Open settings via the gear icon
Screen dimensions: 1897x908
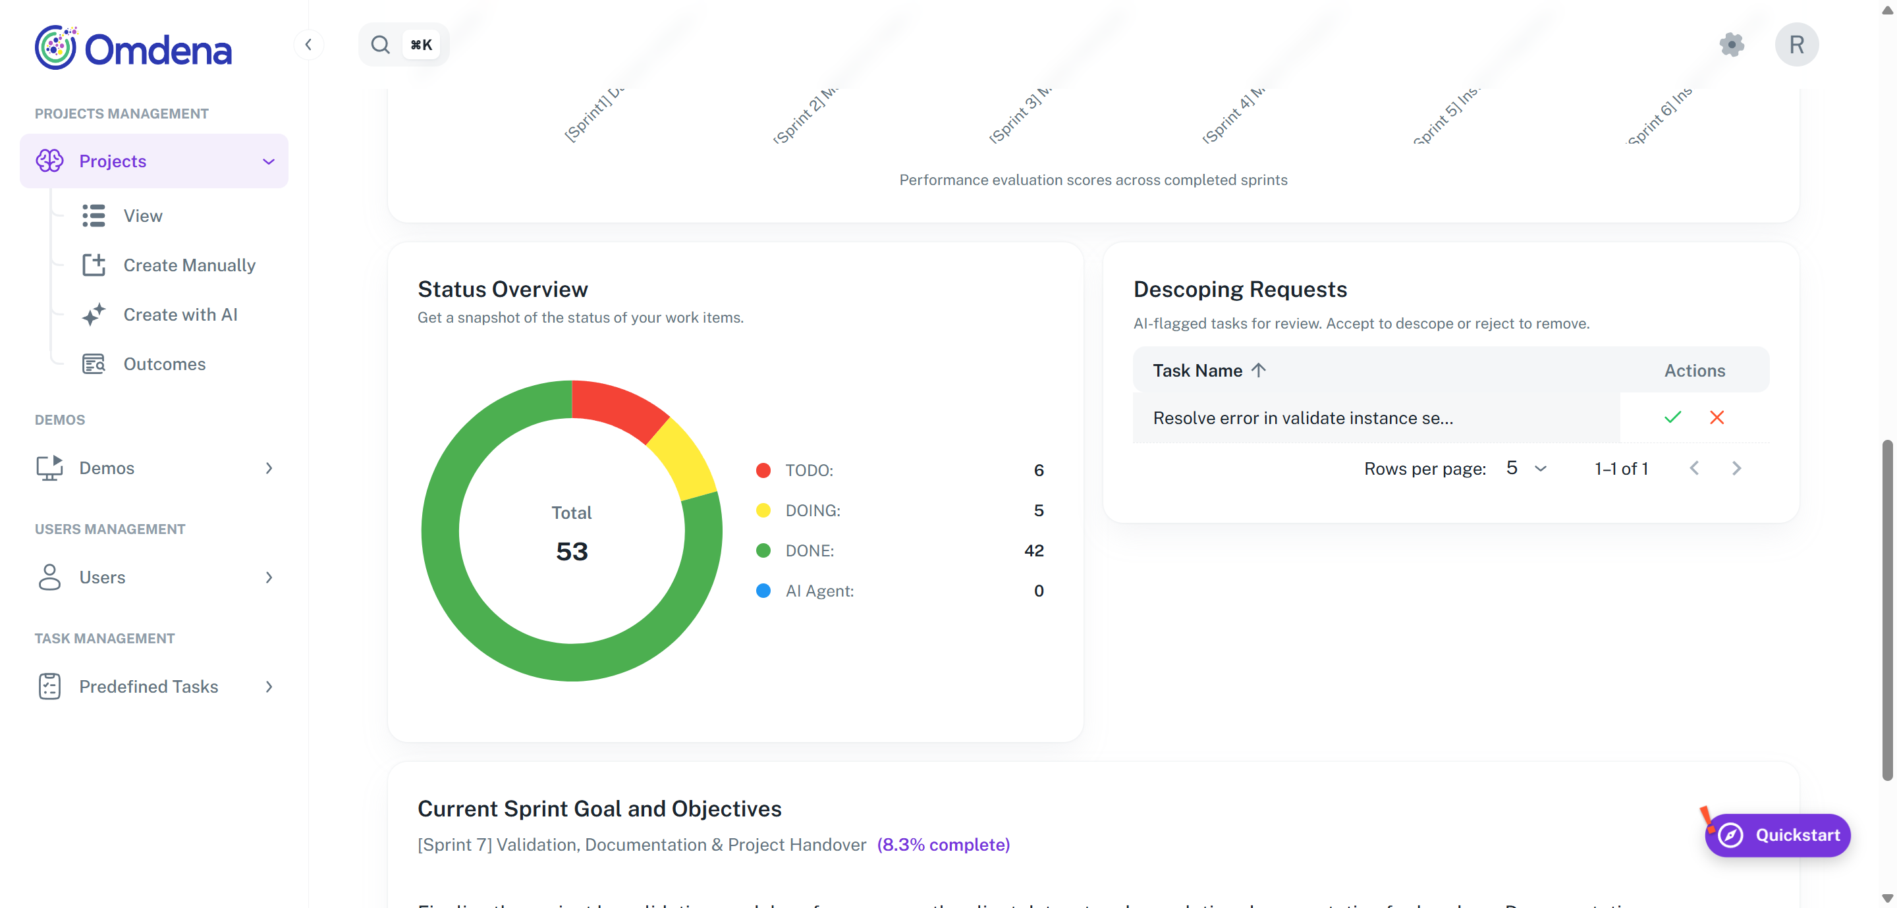pyautogui.click(x=1732, y=44)
